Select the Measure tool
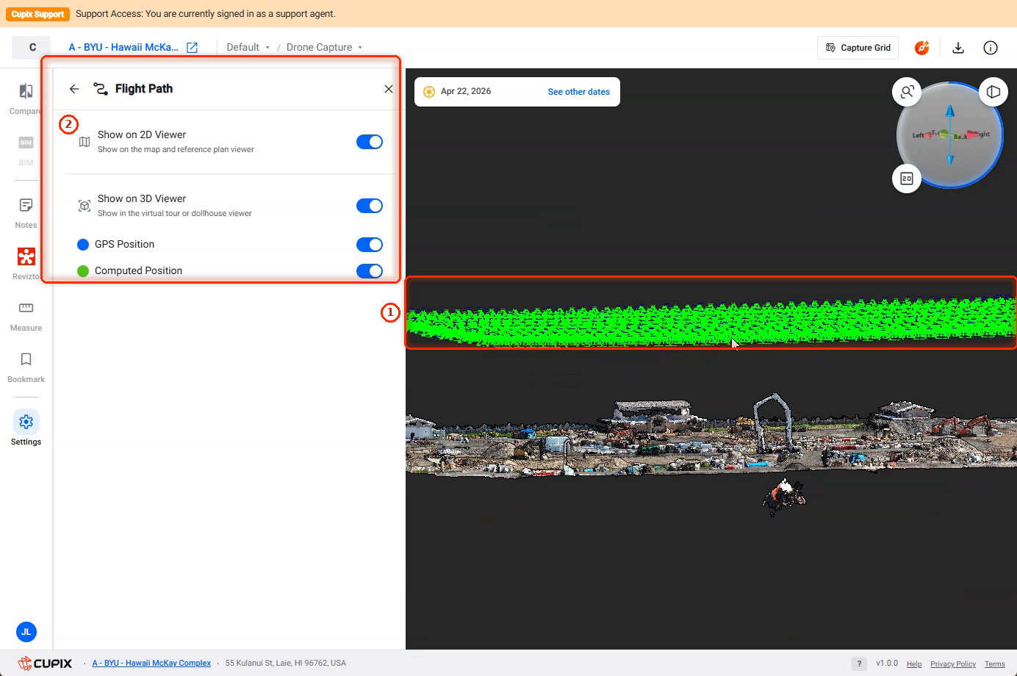 (x=26, y=316)
